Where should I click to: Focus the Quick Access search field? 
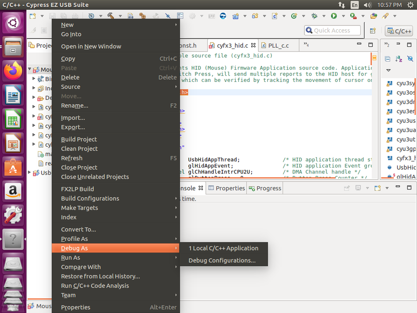point(332,31)
